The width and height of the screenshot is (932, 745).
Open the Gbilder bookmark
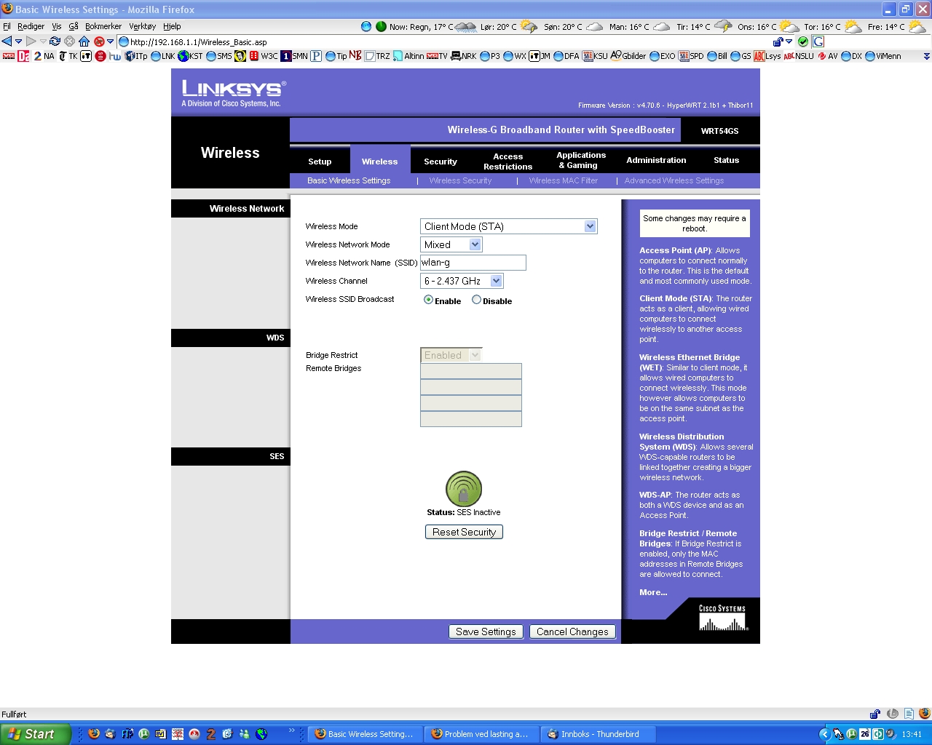point(628,56)
